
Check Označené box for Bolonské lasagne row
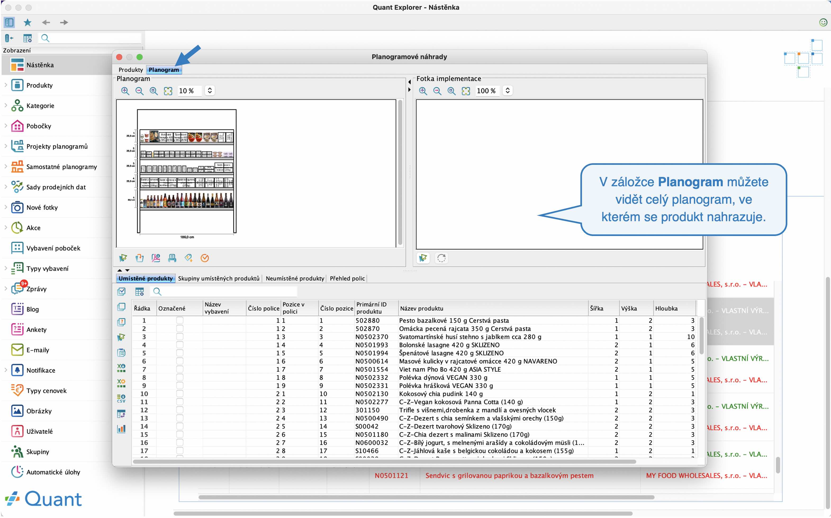(179, 345)
